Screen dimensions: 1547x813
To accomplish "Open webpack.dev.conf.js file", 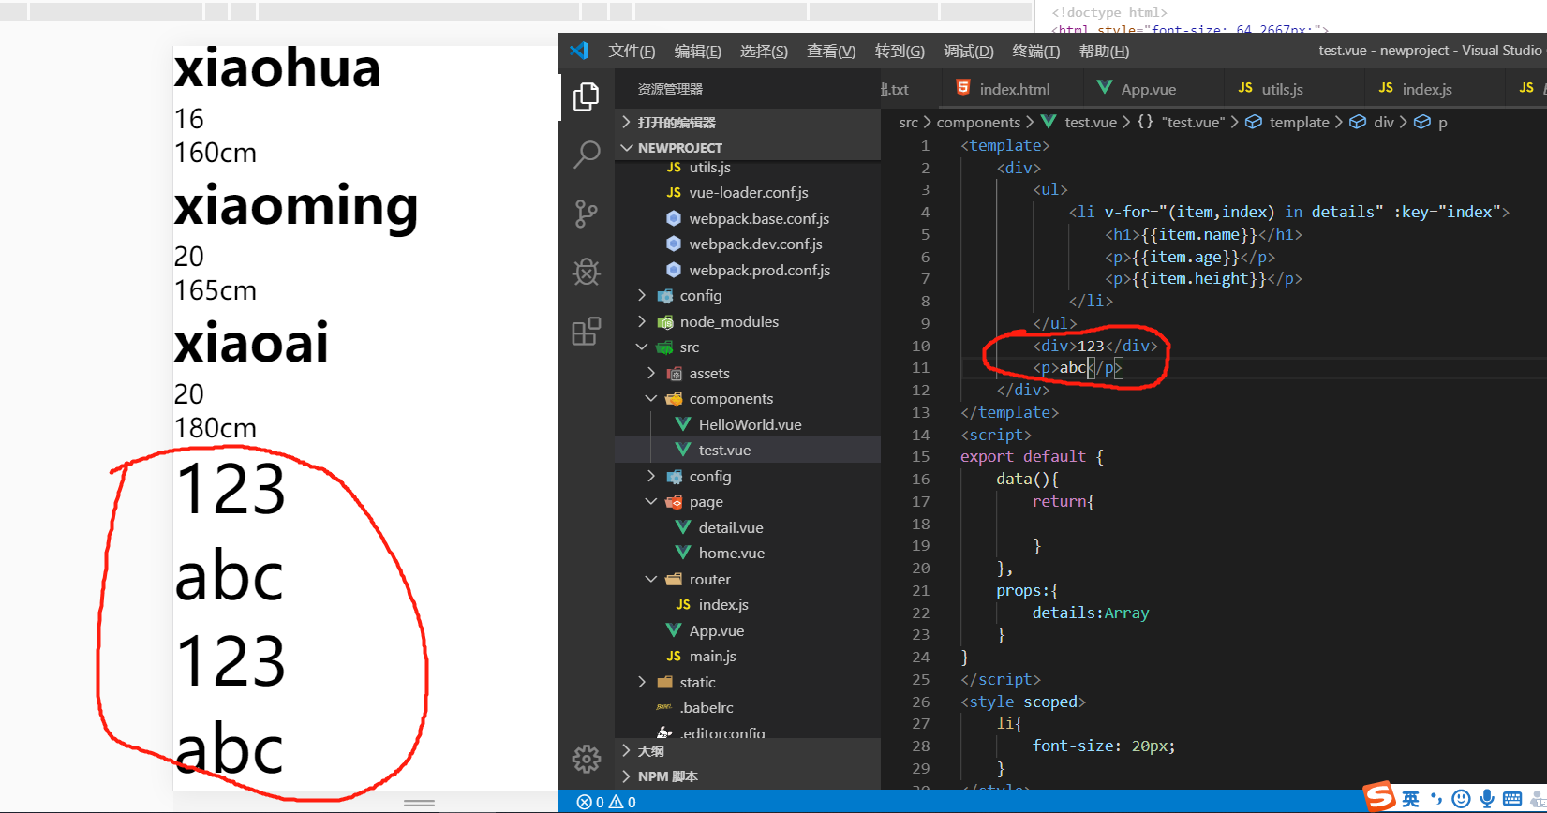I will (x=748, y=244).
